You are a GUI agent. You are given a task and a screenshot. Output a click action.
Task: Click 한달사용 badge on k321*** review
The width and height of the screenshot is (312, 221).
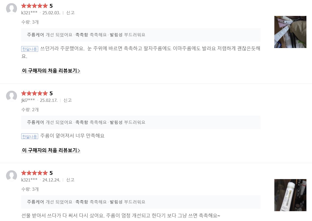coord(30,49)
